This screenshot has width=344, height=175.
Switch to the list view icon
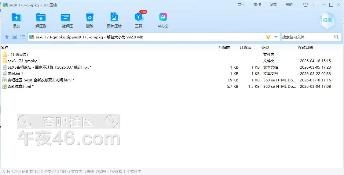point(23,37)
